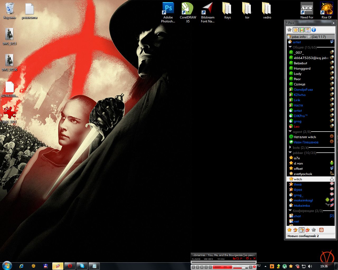
Task: Open the Windows Start button
Action: coord(7,266)
